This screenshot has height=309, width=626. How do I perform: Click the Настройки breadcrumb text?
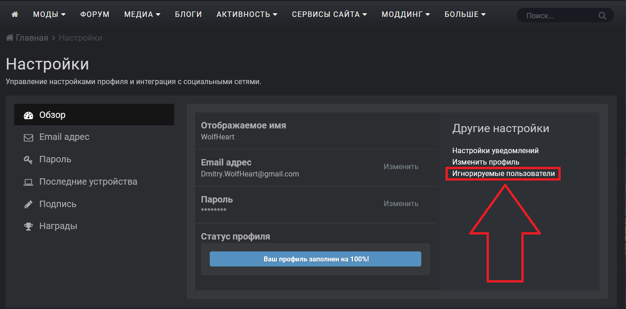click(x=80, y=38)
